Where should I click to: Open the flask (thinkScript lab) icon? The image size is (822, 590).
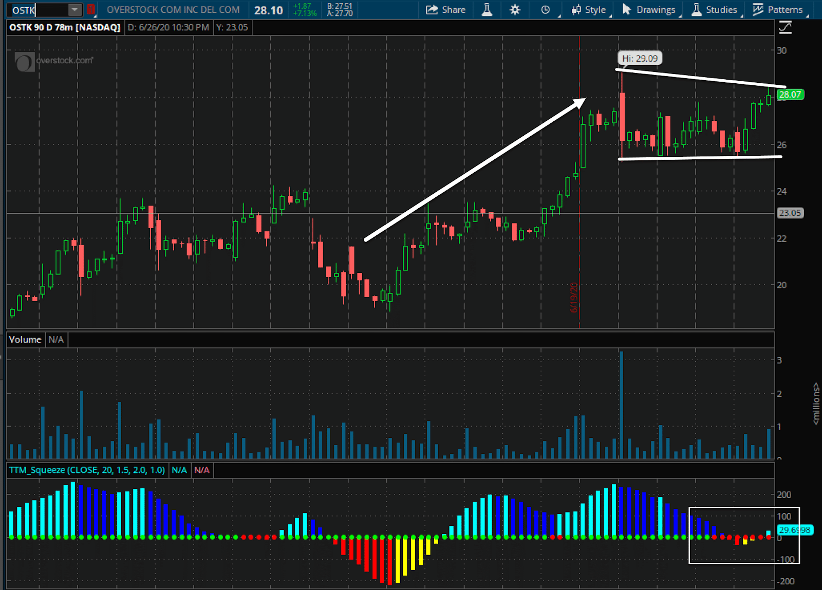(x=487, y=10)
